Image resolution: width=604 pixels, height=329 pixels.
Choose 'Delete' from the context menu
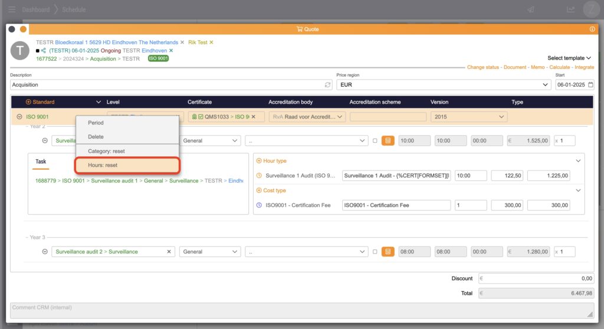pyautogui.click(x=96, y=137)
